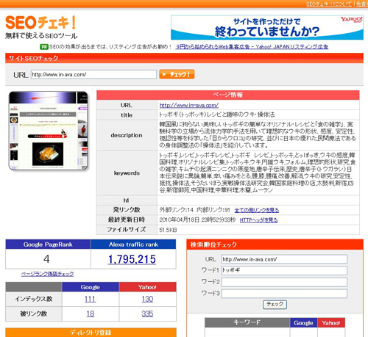Focus the main URL input field
Viewport: 368px width, 337px height.
pyautogui.click(x=93, y=74)
